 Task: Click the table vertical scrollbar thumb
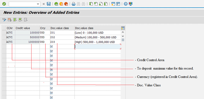123,40
